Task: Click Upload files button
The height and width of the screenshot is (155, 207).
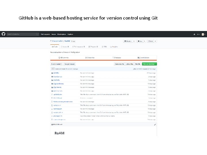Action: pyautogui.click(x=129, y=64)
